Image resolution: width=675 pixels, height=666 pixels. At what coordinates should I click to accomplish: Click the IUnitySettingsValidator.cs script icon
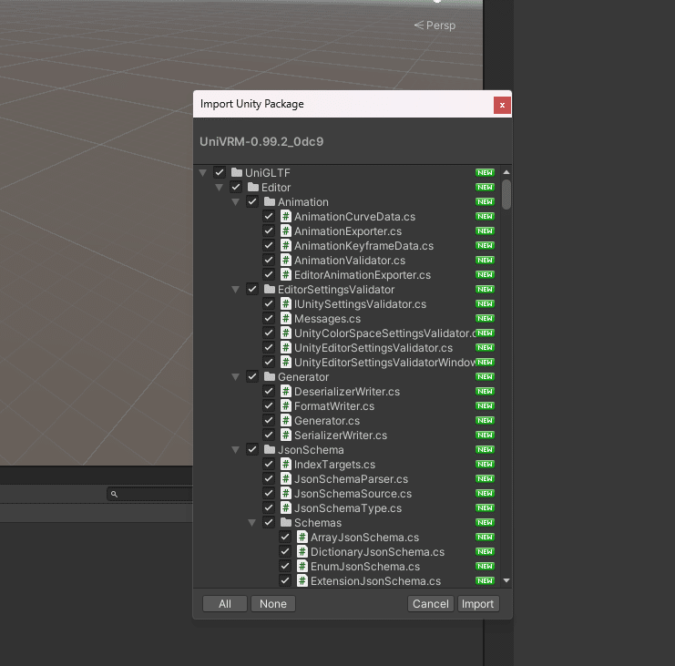(286, 304)
